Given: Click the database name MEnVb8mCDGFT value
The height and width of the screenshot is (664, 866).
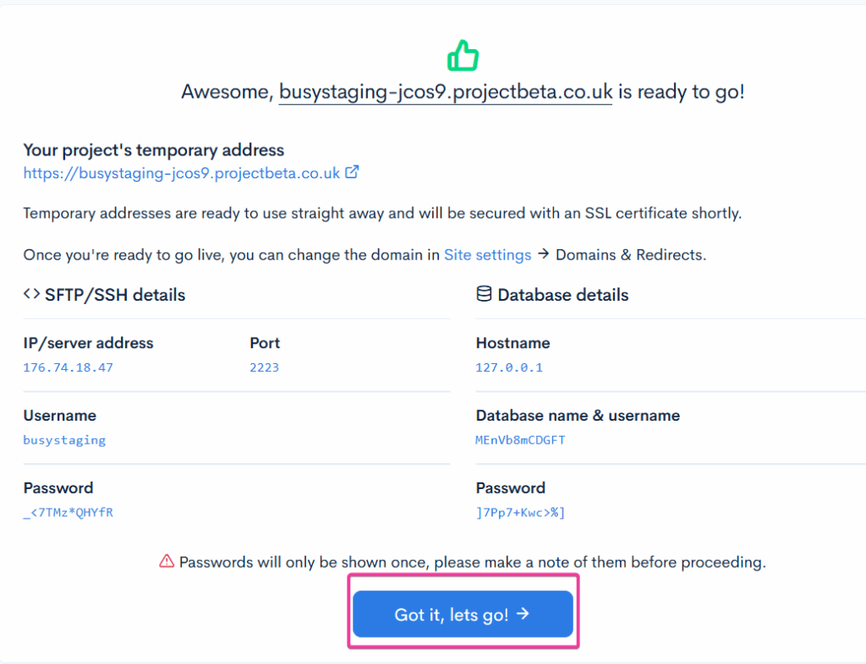Looking at the screenshot, I should pyautogui.click(x=520, y=440).
